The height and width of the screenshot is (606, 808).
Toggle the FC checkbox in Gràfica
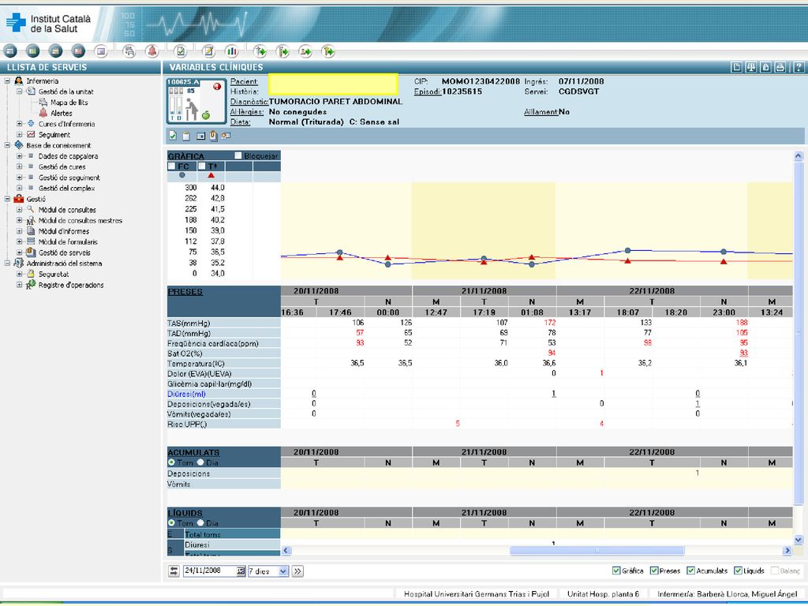click(171, 166)
